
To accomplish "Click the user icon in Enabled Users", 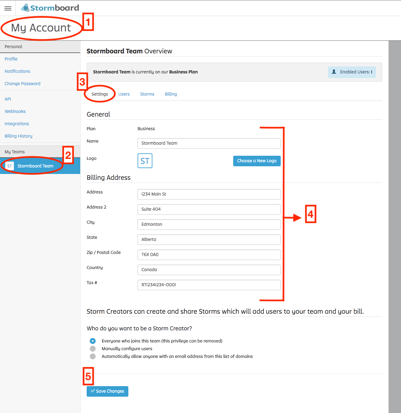I will [334, 72].
